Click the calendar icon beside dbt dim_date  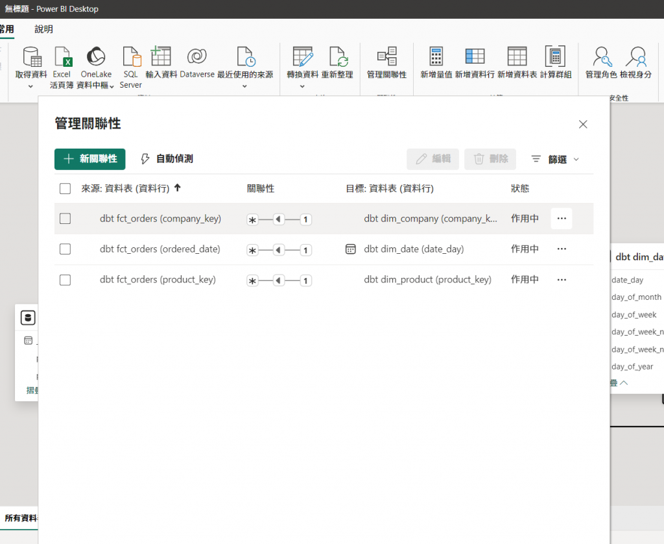coord(351,249)
